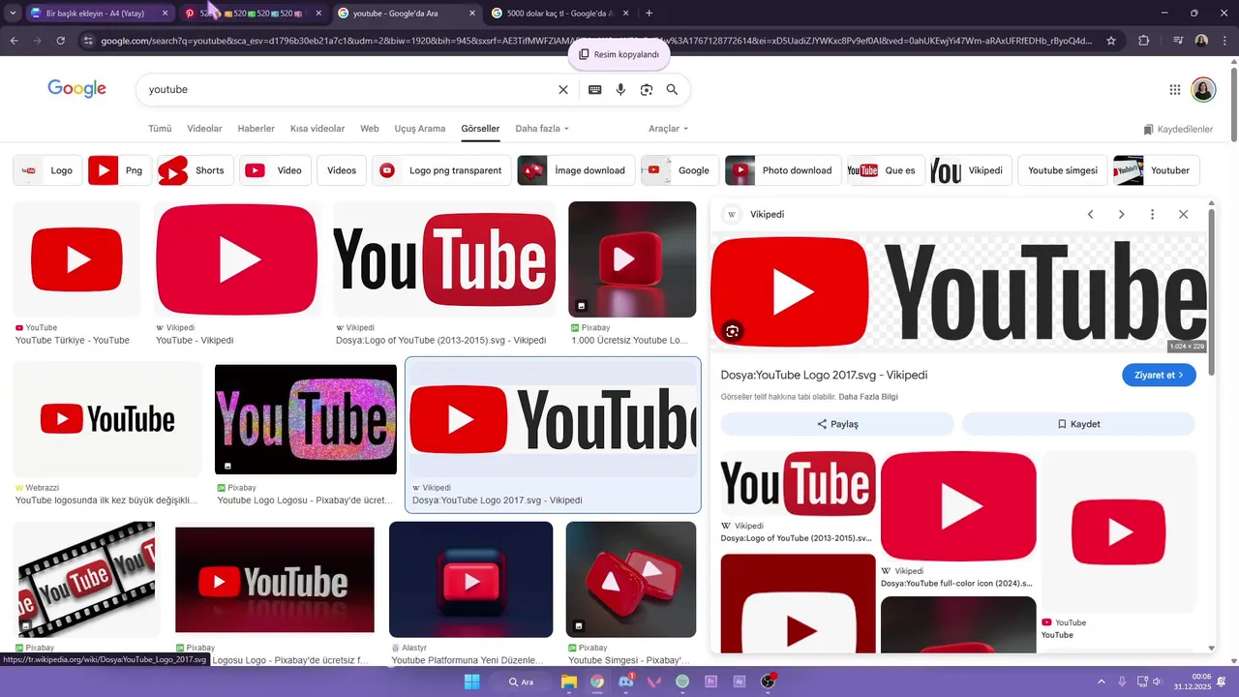Open the Alastyr Youtube Platformuna result thumbnail

click(x=470, y=579)
